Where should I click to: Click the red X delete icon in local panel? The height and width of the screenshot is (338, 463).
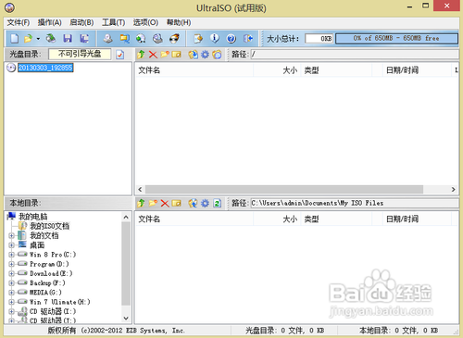(165, 203)
